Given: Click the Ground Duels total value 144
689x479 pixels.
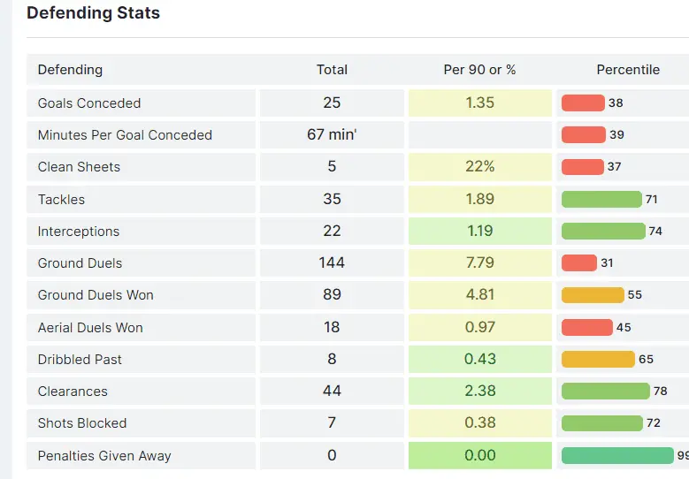Looking at the screenshot, I should point(332,262).
